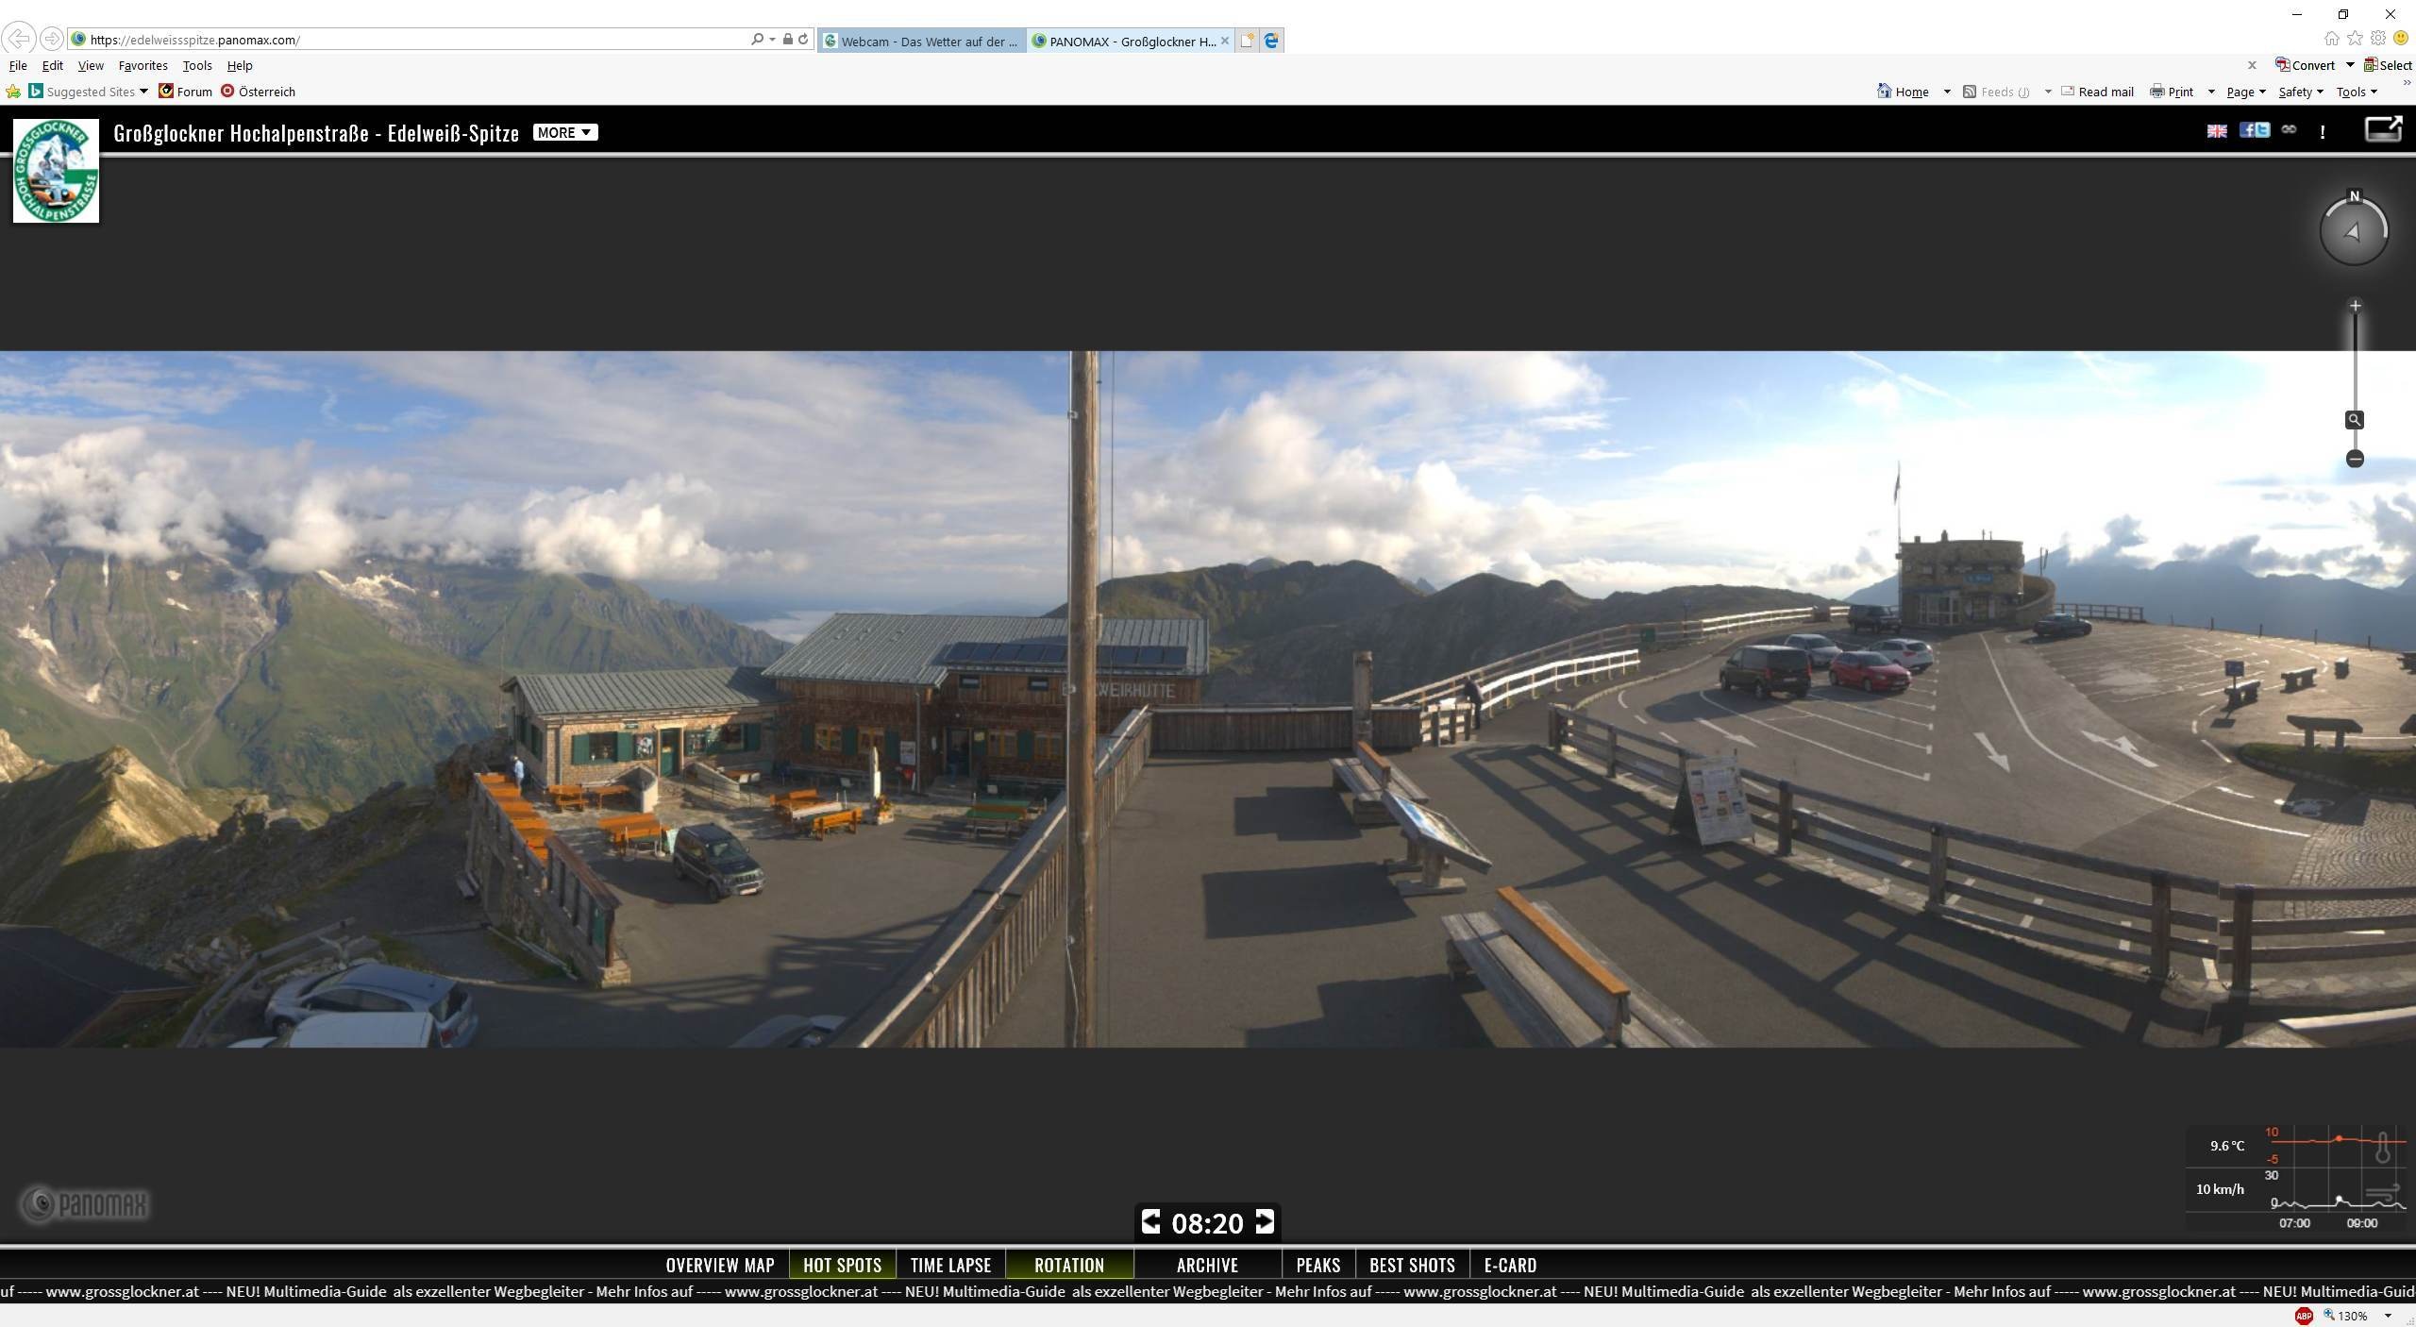The image size is (2416, 1327).
Task: Toggle the HOT SPOTS overlay
Action: pyautogui.click(x=842, y=1265)
